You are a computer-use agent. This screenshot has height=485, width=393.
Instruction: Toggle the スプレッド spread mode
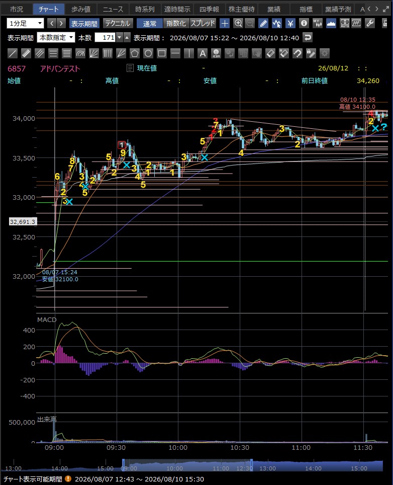click(x=203, y=23)
